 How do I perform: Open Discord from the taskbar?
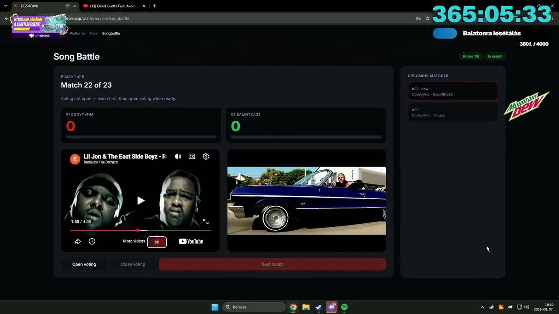click(x=331, y=307)
